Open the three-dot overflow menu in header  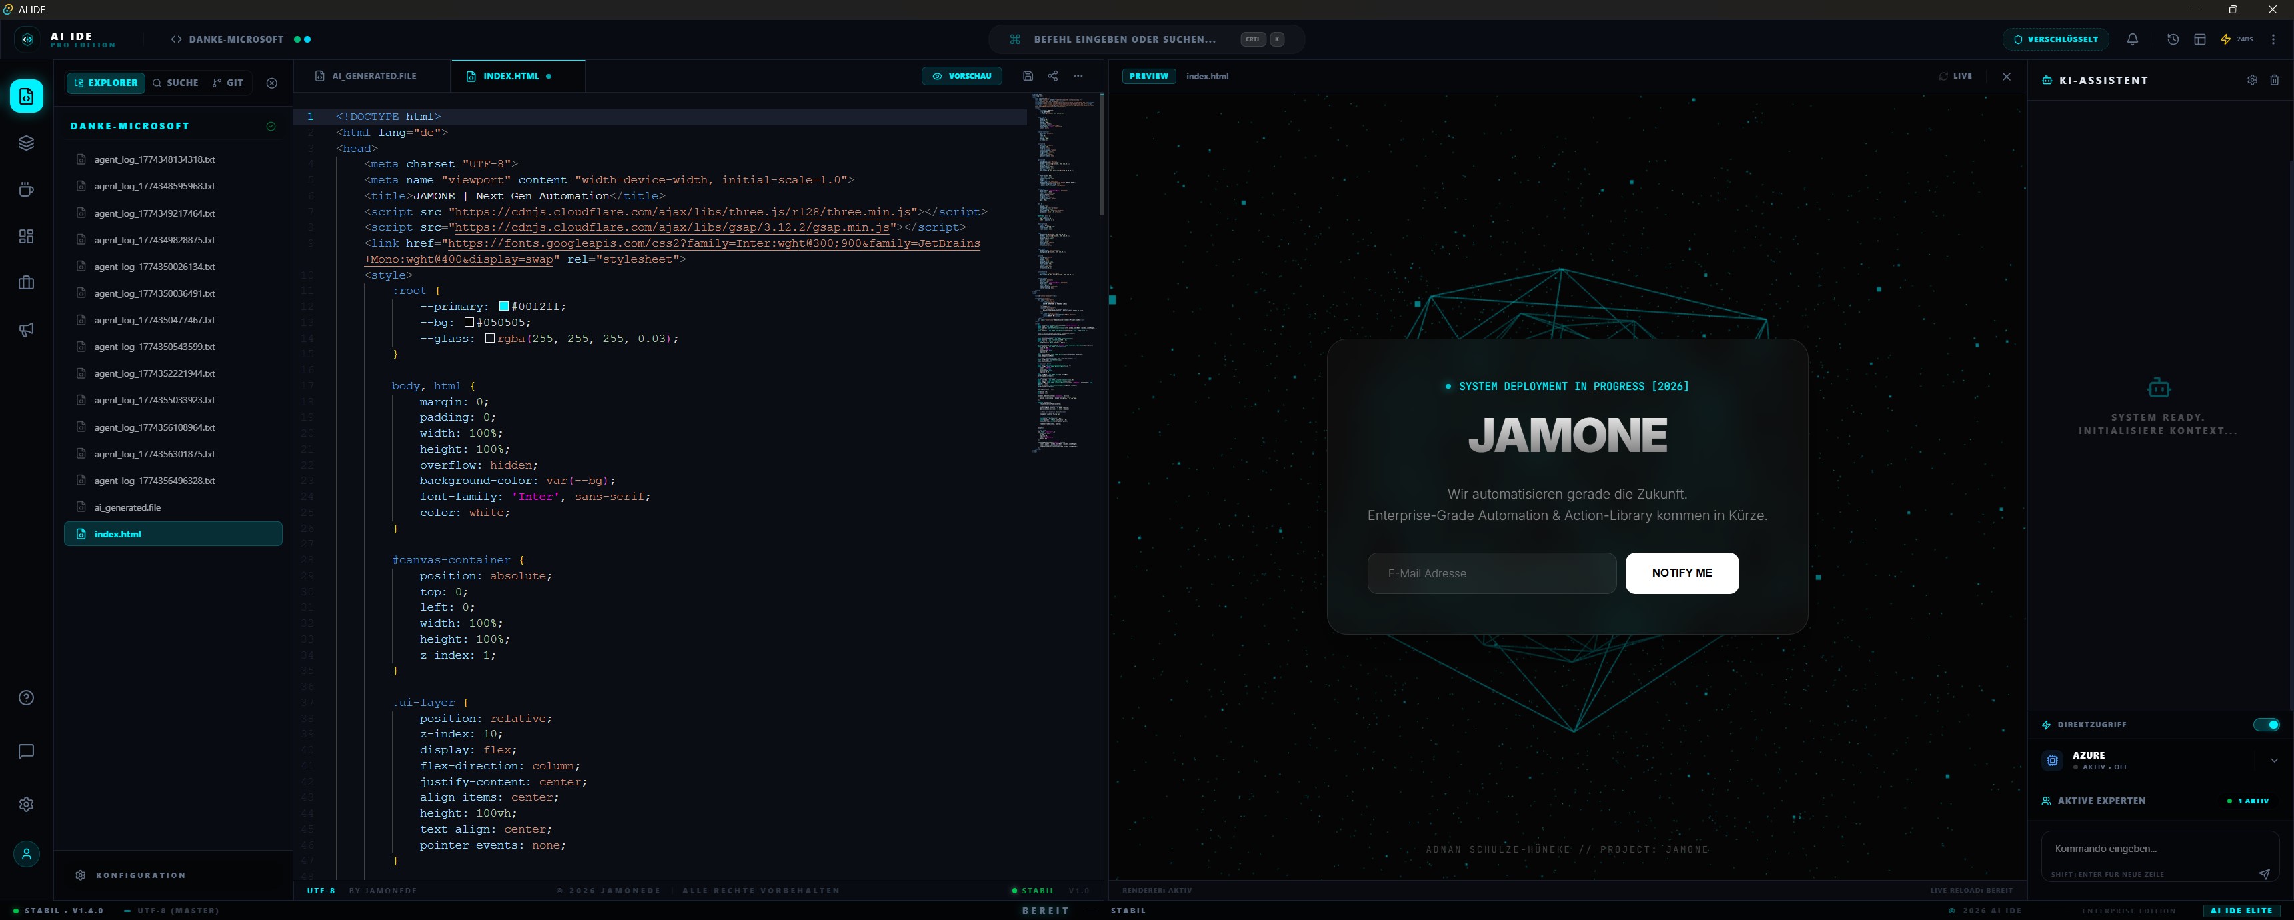coord(2273,39)
